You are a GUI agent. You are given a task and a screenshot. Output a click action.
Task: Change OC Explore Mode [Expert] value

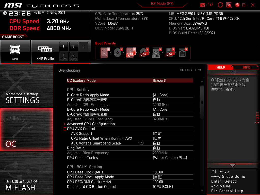click(159, 80)
